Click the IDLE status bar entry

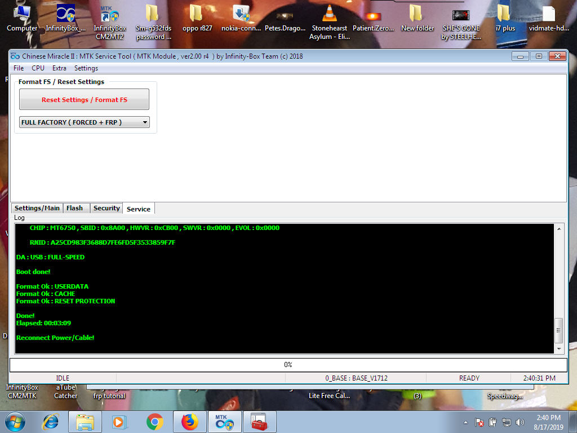[x=63, y=378]
